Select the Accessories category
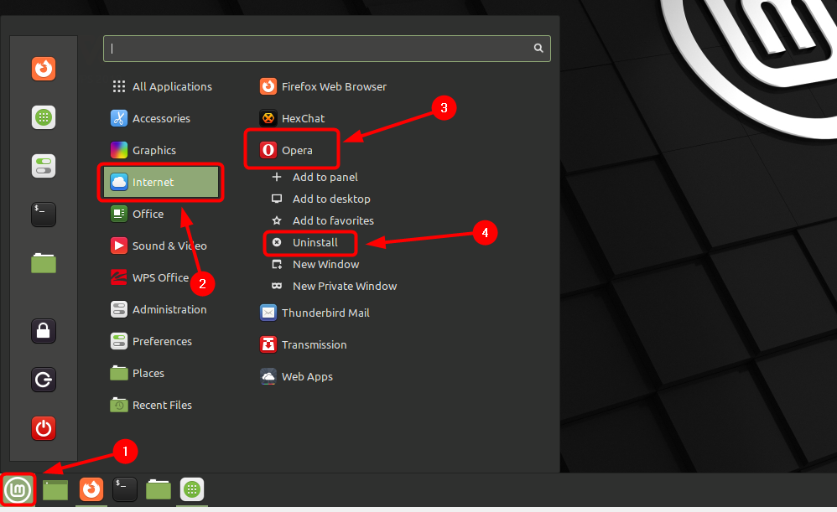Viewport: 837px width, 512px height. 162,118
